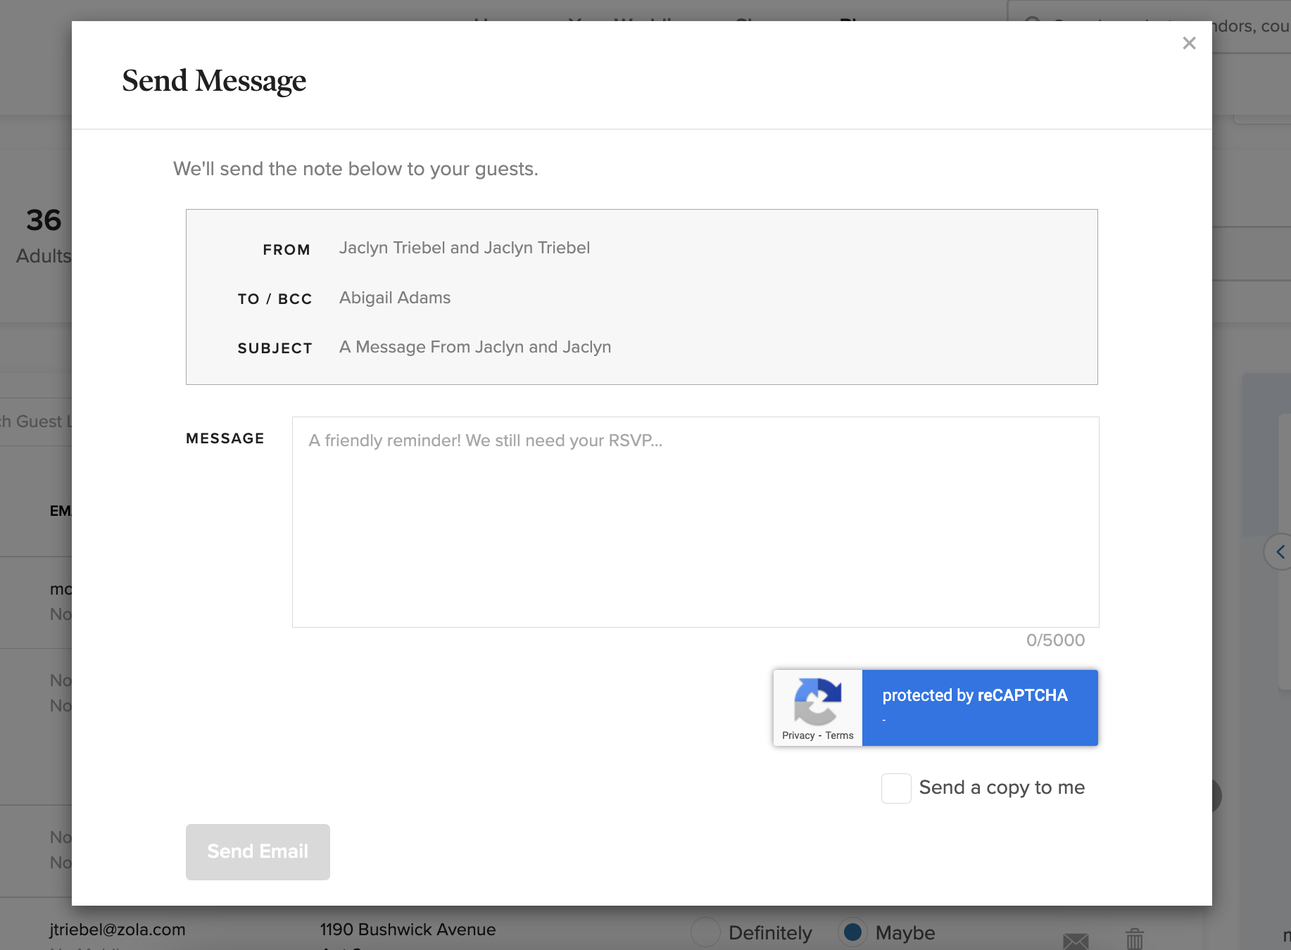Click the jtriebel@zola.com email text
Screen dimensions: 1291x950
click(118, 930)
